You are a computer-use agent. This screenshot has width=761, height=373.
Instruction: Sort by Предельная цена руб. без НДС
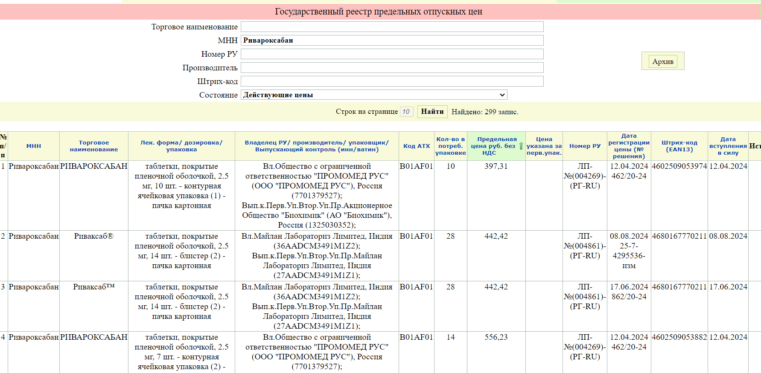(493, 146)
